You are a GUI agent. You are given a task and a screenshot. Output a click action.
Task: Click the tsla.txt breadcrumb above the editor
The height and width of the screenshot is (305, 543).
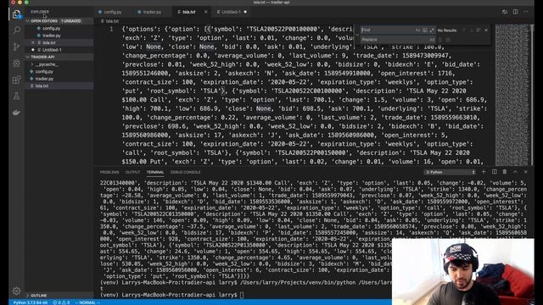(112, 21)
